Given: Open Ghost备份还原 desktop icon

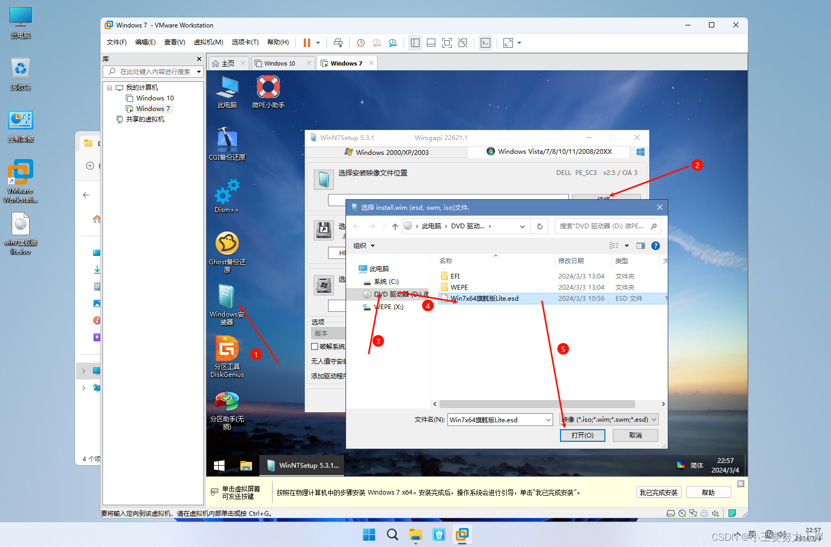Looking at the screenshot, I should click(227, 252).
